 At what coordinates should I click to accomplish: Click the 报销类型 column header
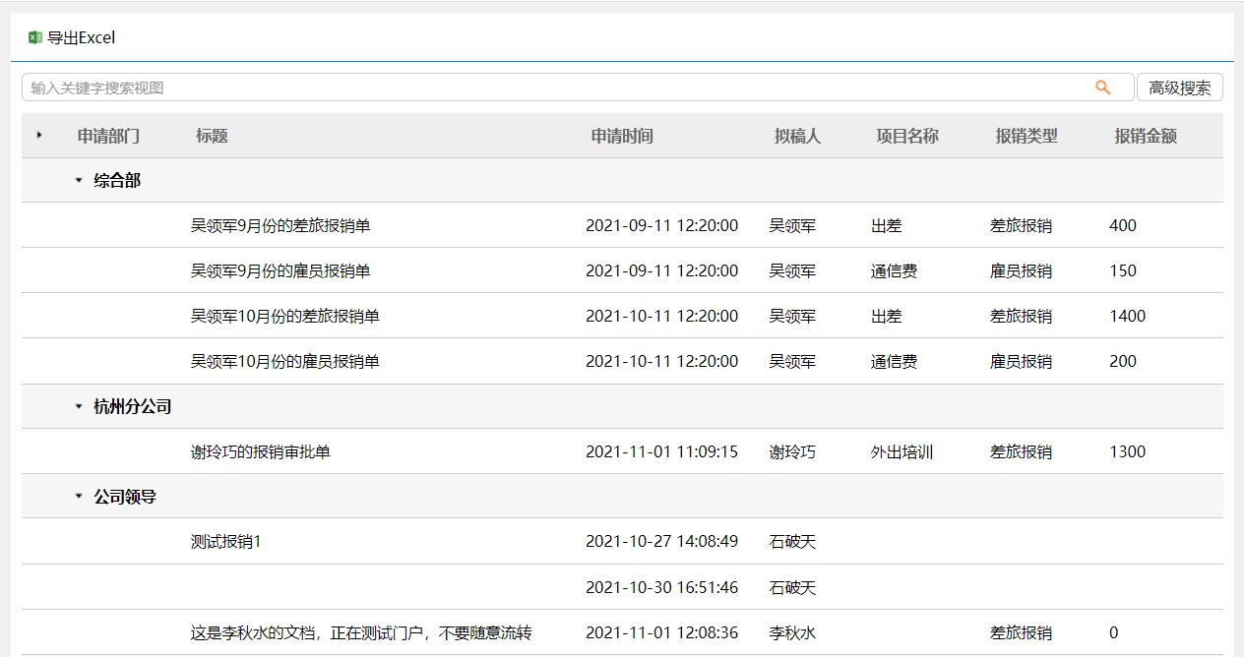click(1026, 136)
